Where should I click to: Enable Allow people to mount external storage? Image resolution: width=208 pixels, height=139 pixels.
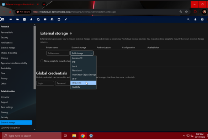tap(42, 61)
